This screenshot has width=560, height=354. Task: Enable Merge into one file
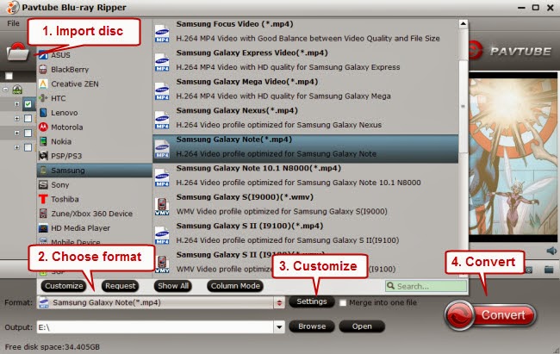pyautogui.click(x=343, y=303)
